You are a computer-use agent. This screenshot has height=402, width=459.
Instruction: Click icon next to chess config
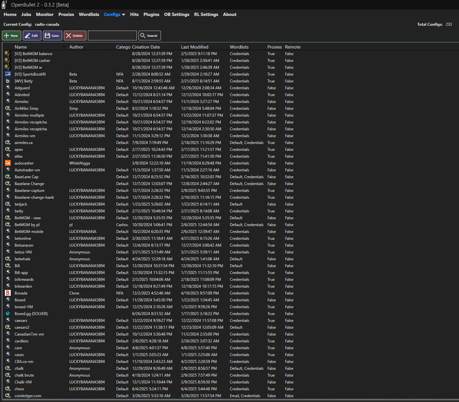coord(8,389)
